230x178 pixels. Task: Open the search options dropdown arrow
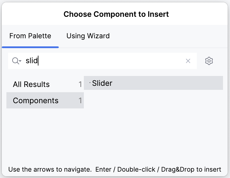pyautogui.click(x=20, y=61)
